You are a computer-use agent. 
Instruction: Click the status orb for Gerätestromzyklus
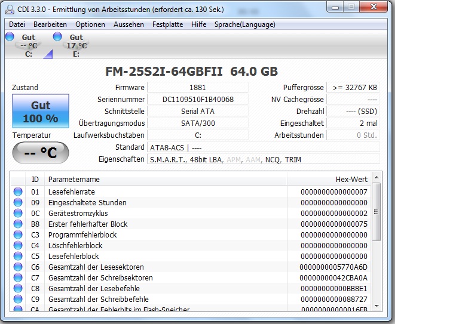pos(18,213)
